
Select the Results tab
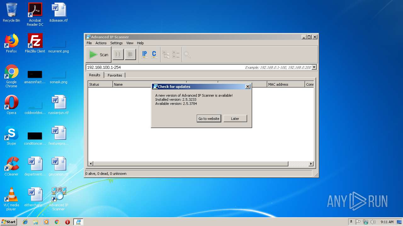95,75
